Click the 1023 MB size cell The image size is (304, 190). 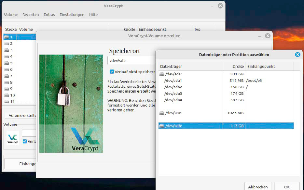[x=236, y=113]
